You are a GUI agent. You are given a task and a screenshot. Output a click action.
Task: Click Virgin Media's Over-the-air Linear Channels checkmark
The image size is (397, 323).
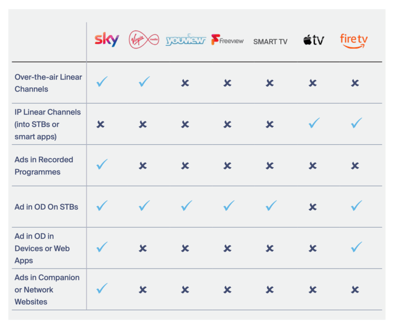(144, 82)
